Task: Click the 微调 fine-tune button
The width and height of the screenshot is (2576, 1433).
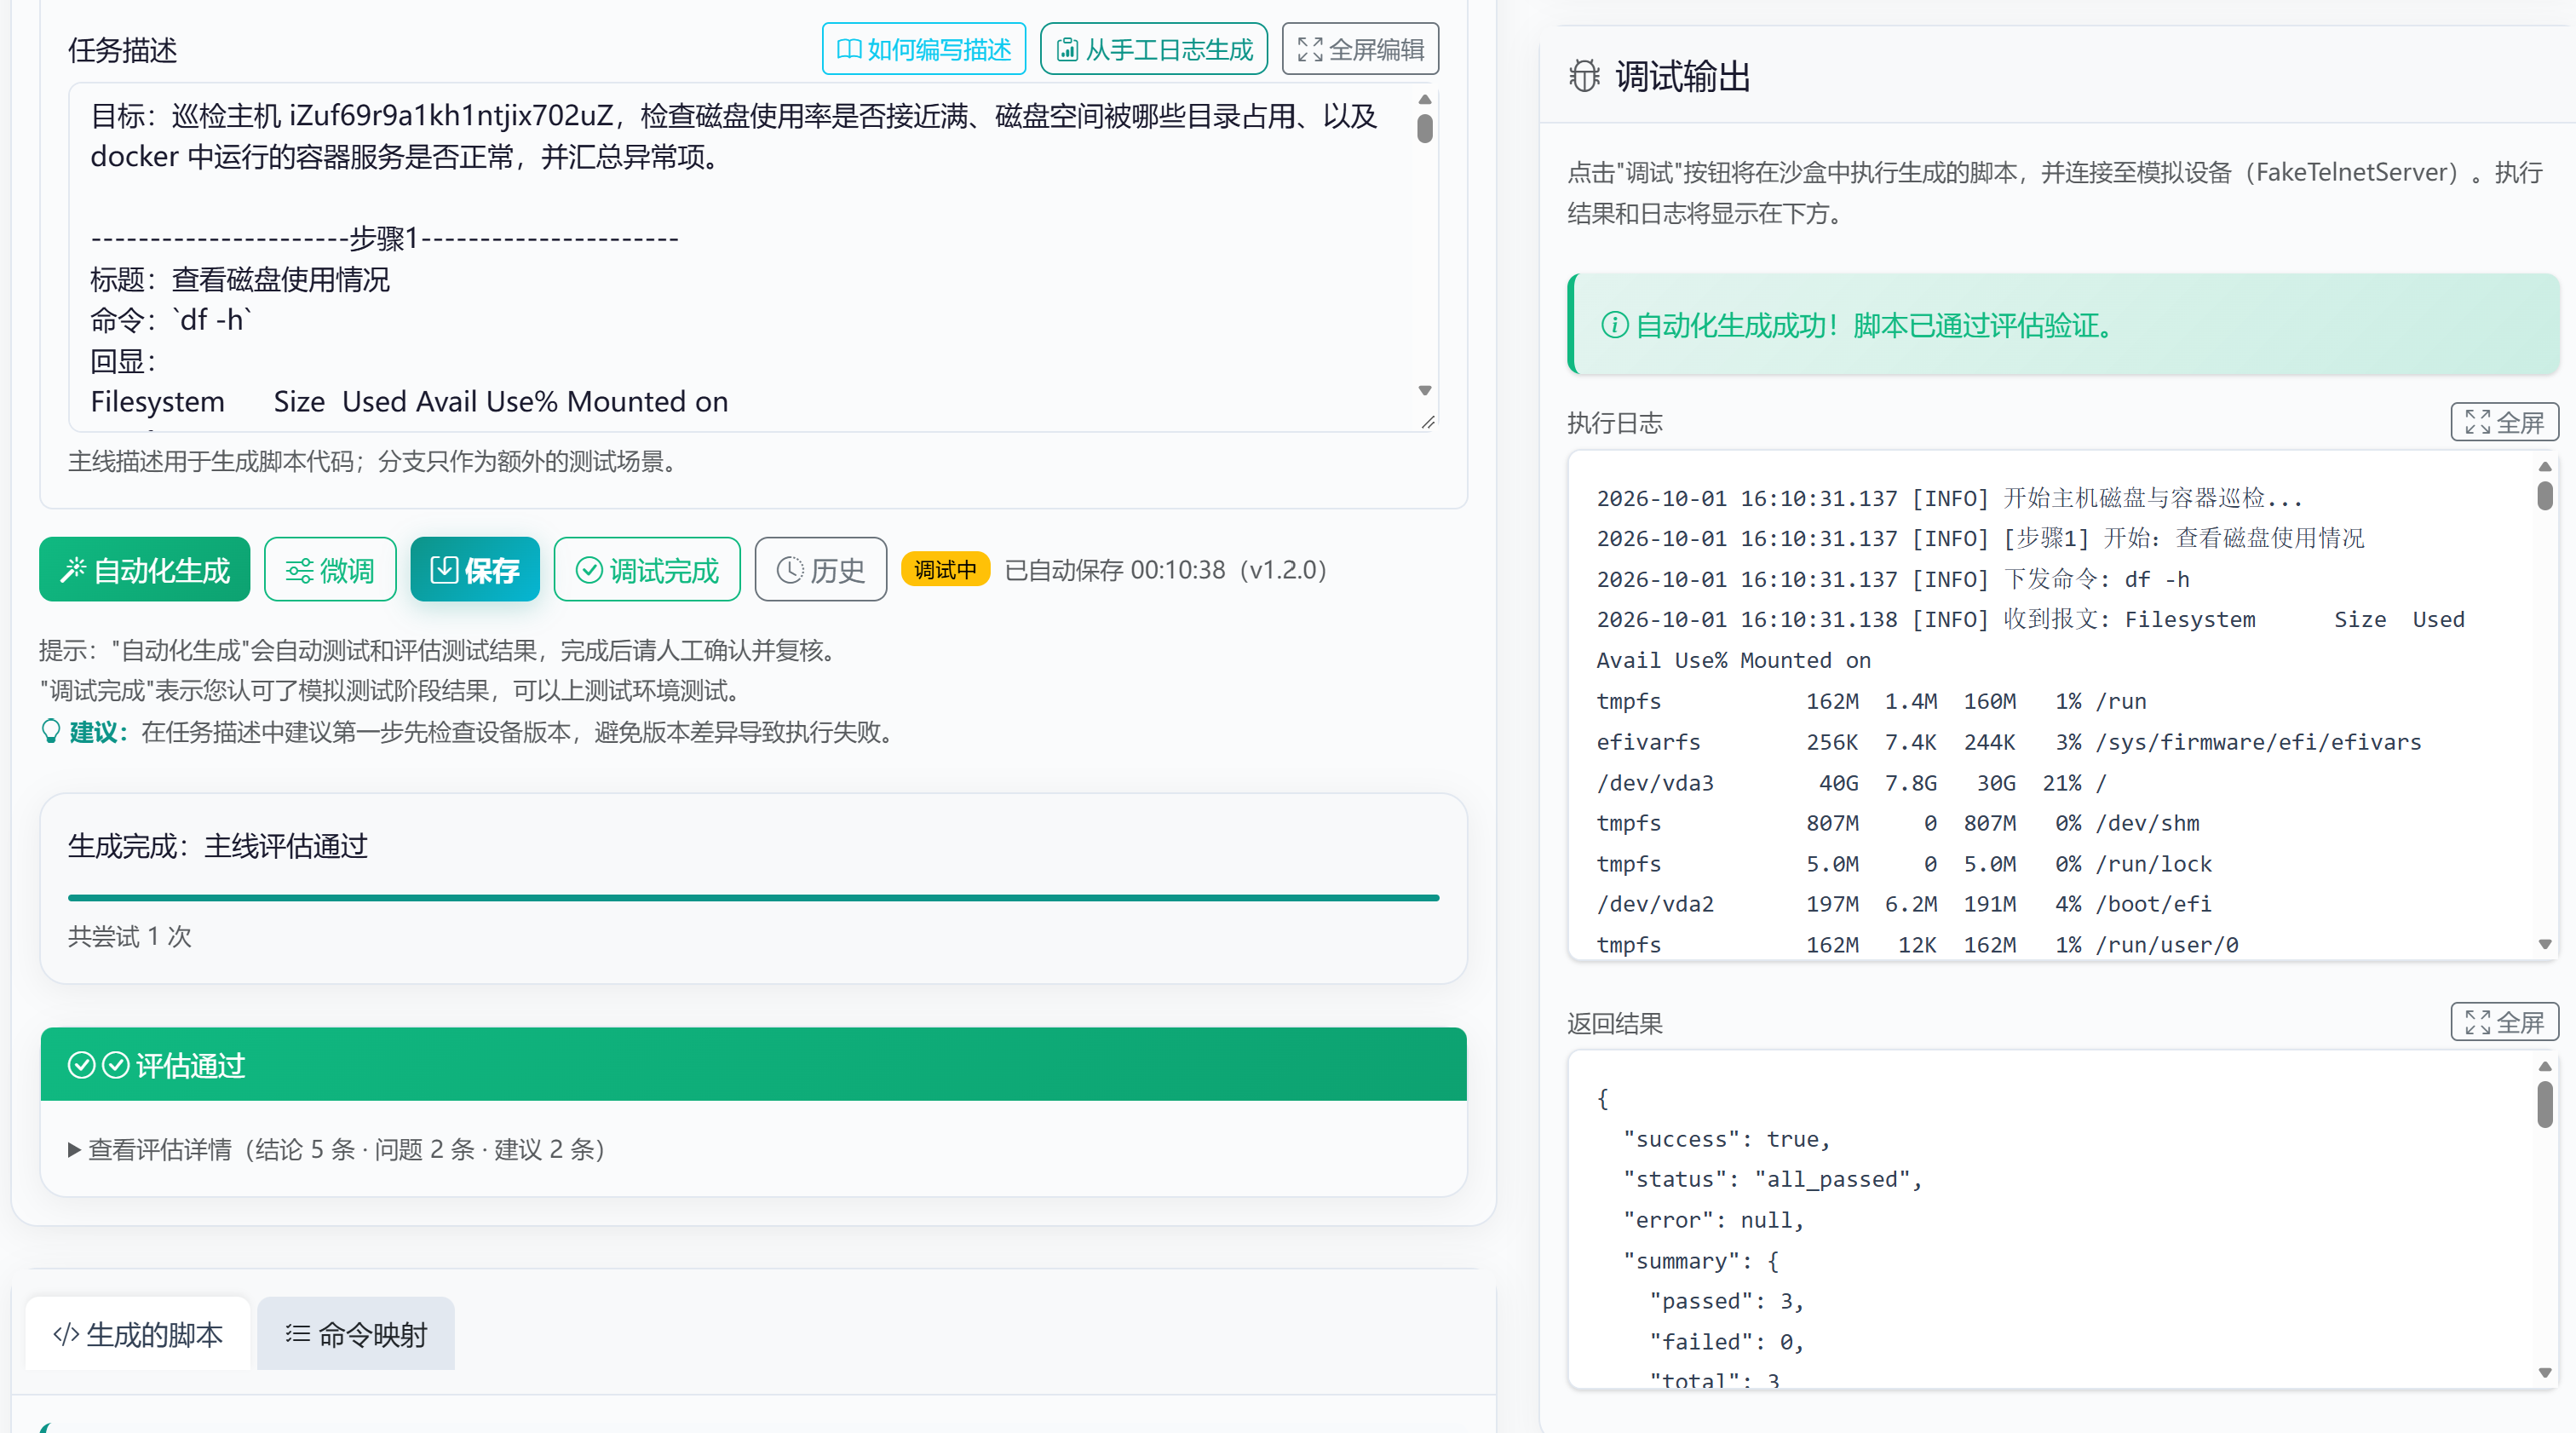Action: (x=330, y=570)
